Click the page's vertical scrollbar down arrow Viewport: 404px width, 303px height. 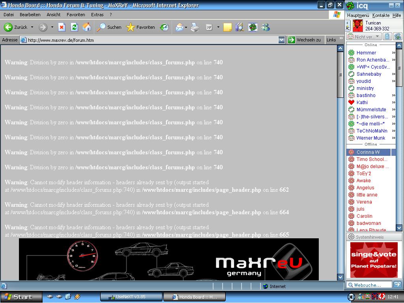click(x=340, y=277)
